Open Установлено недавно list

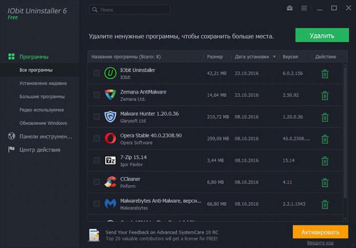43,83
